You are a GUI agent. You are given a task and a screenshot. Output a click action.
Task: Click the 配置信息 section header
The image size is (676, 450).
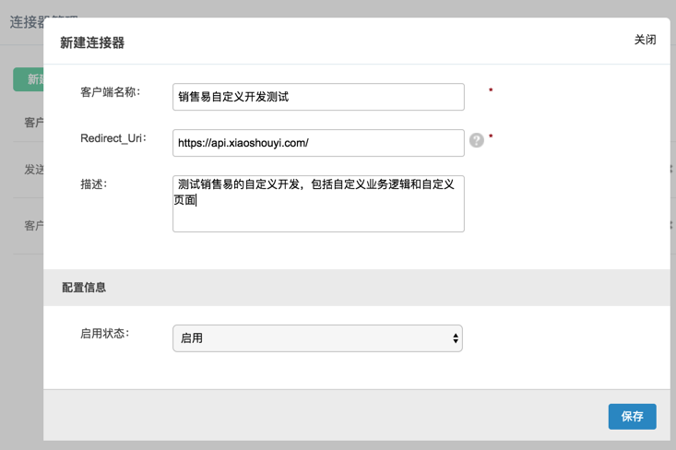[84, 288]
